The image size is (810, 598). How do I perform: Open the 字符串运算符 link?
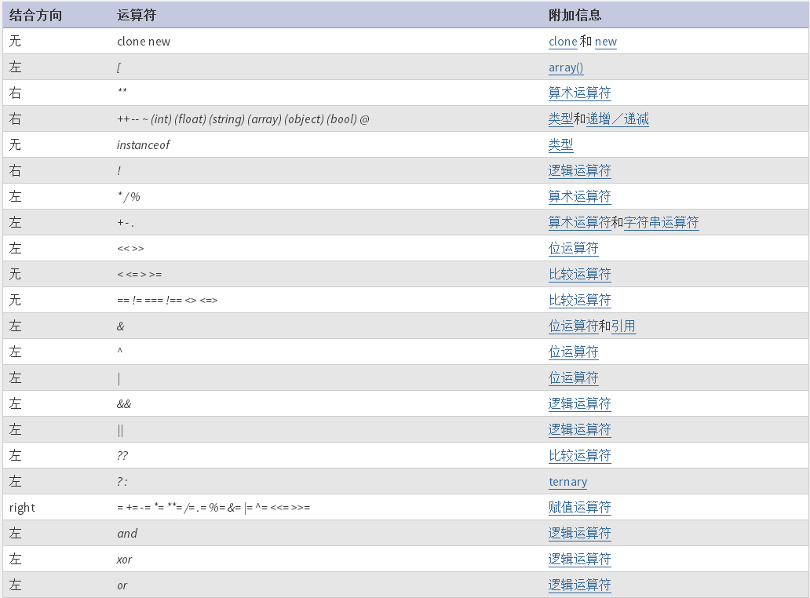pos(661,223)
